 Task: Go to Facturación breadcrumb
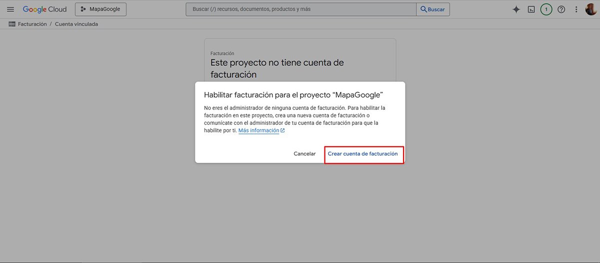32,24
